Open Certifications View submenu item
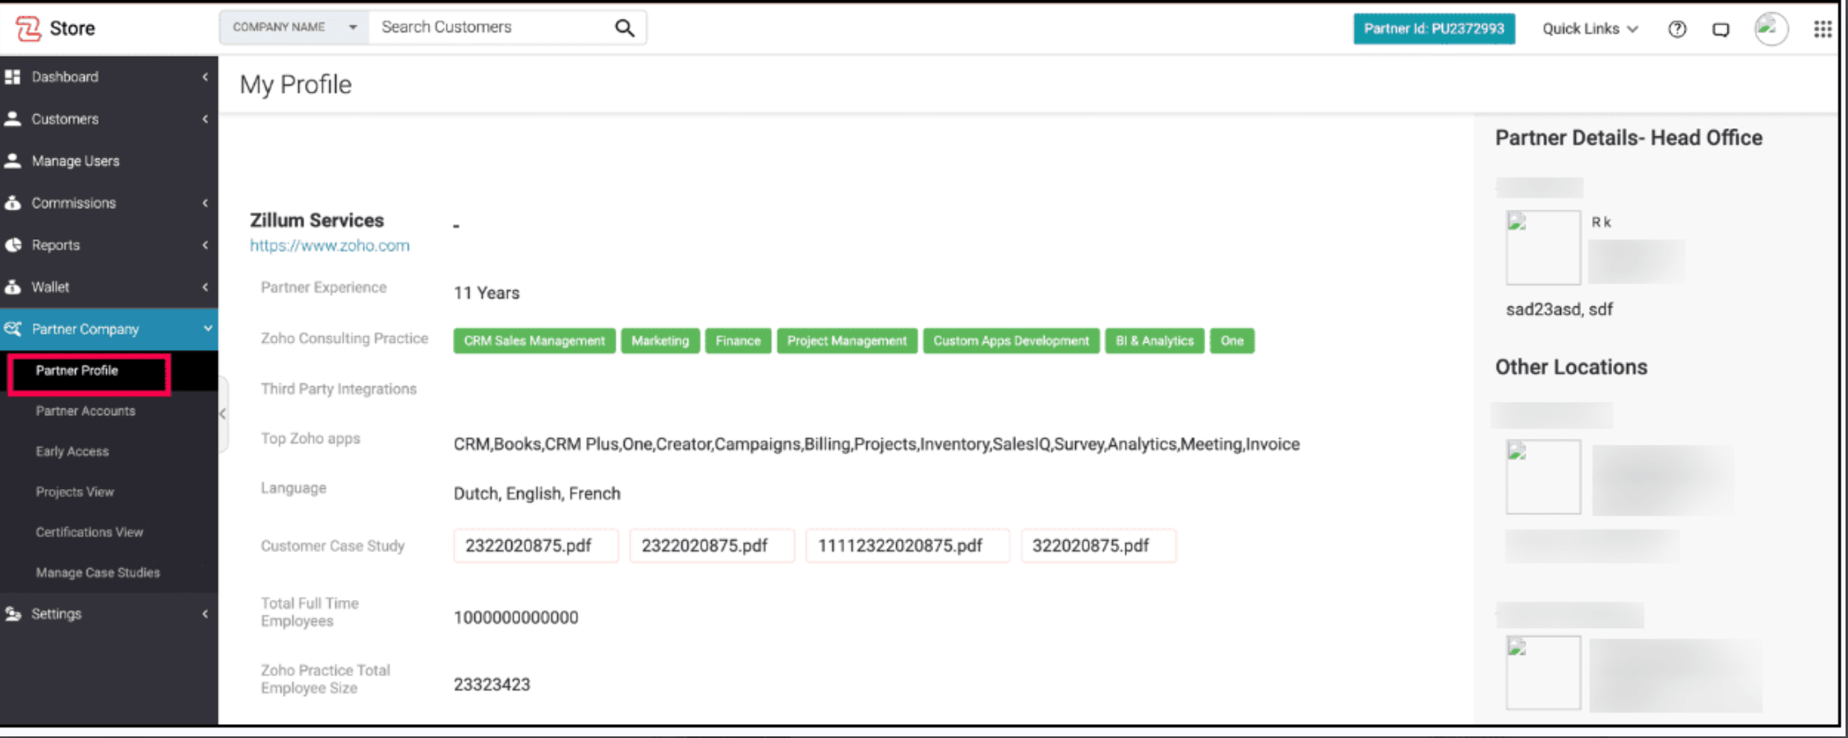1848x738 pixels. (x=90, y=532)
